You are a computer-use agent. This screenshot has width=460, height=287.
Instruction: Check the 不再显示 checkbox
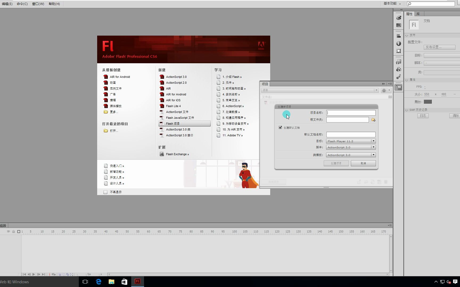point(105,192)
